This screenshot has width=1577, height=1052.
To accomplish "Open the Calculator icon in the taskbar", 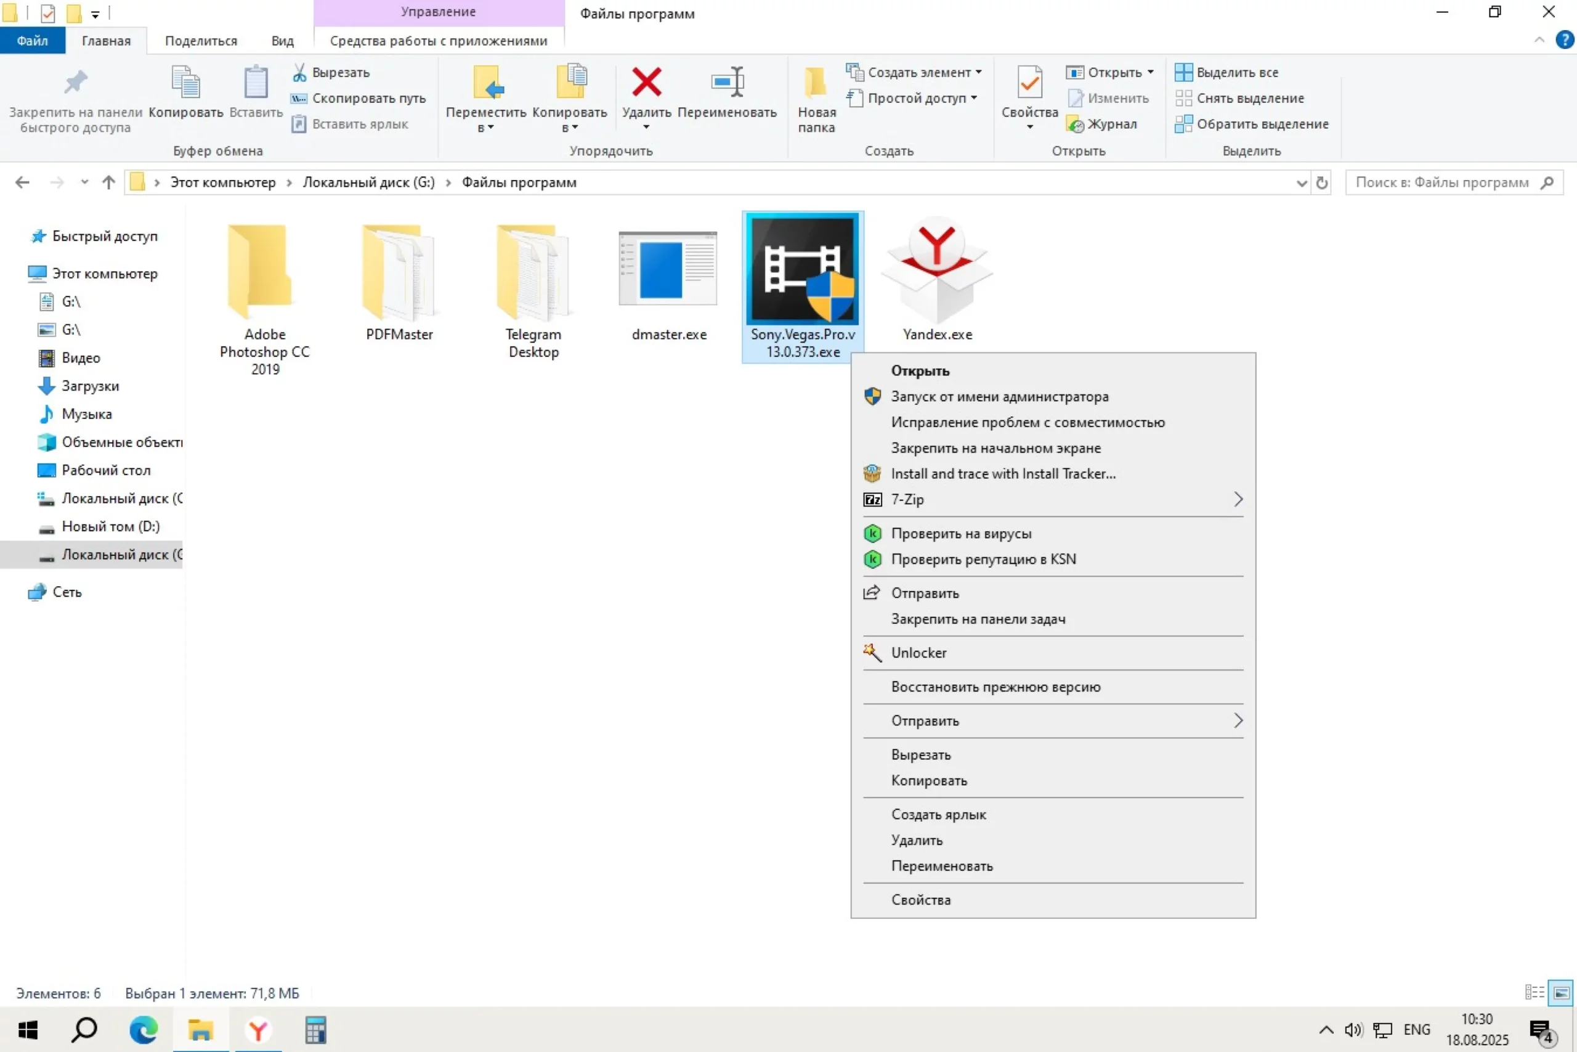I will [315, 1030].
